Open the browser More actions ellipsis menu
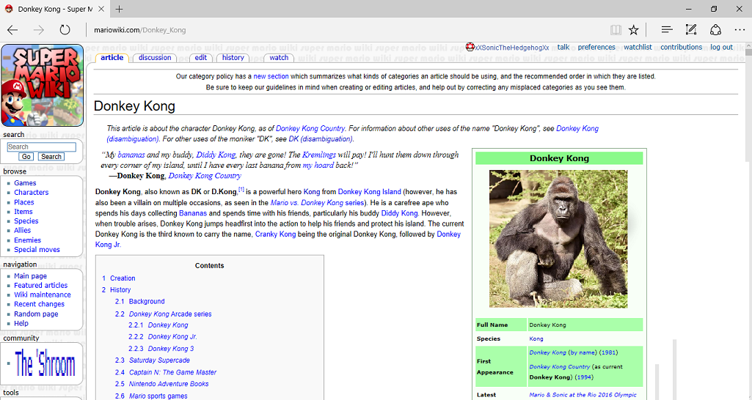Screen dimensions: 752x400 pyautogui.click(x=739, y=30)
